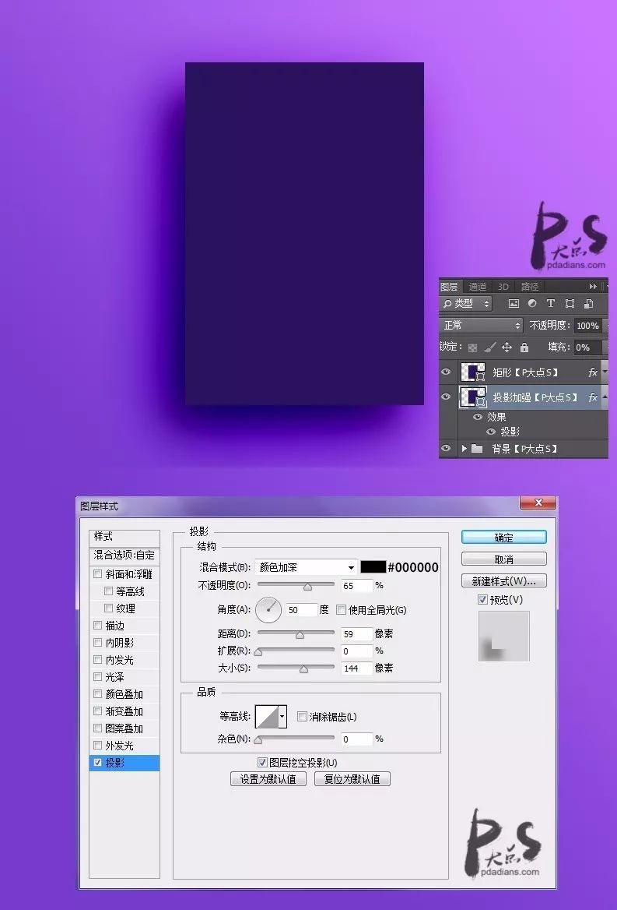Click the lock position move icon

pos(507,347)
